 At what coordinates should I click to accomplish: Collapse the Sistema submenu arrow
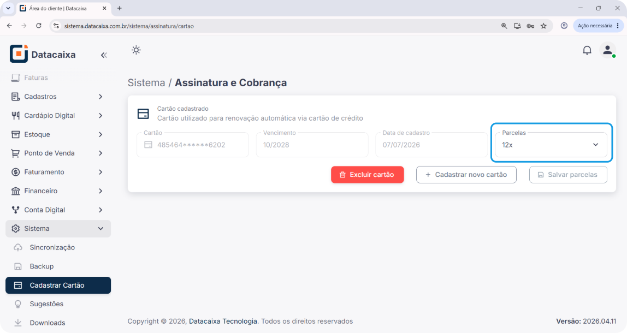pyautogui.click(x=100, y=229)
